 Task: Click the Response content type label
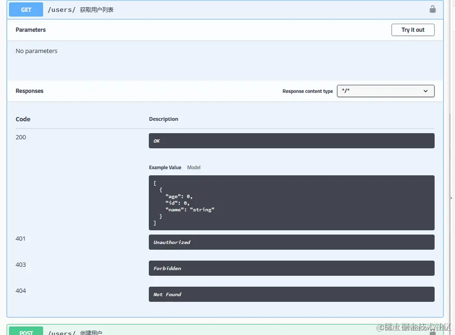[308, 91]
